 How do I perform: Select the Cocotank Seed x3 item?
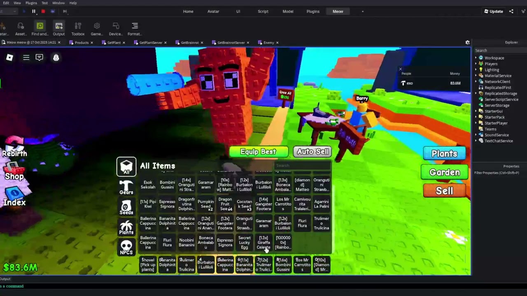[x=244, y=204]
